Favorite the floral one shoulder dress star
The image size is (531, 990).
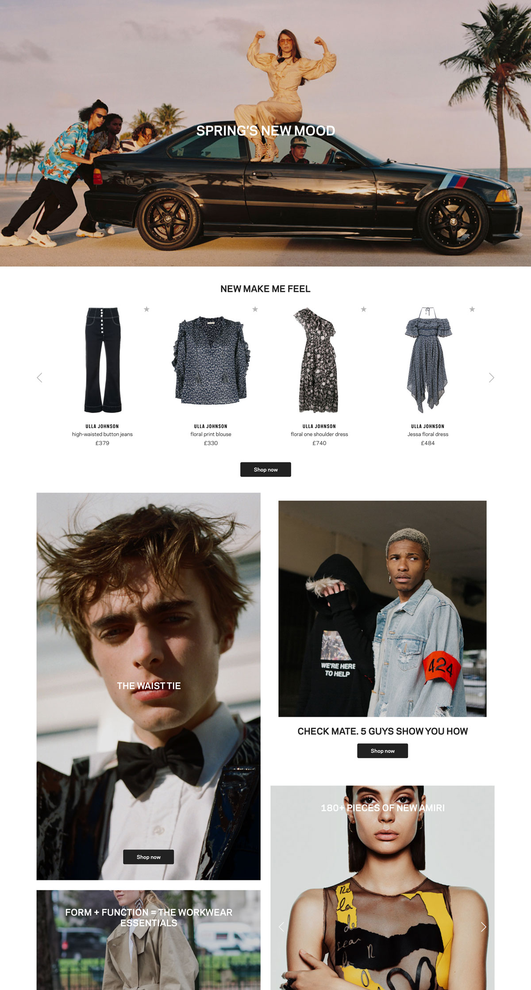[x=363, y=310]
